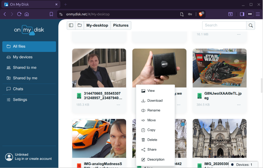Open the Pictures breadcrumb
The image size is (263, 168).
121,25
